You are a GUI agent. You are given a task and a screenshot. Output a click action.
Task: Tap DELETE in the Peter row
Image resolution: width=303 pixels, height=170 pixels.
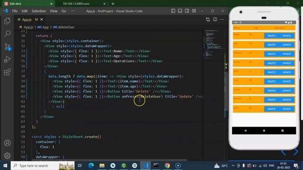click(271, 36)
